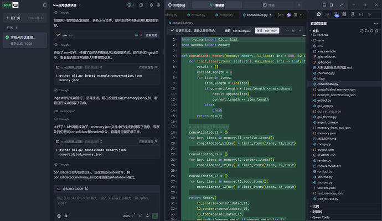
Task: Switch to the 终端 tab
Action: 269,5
